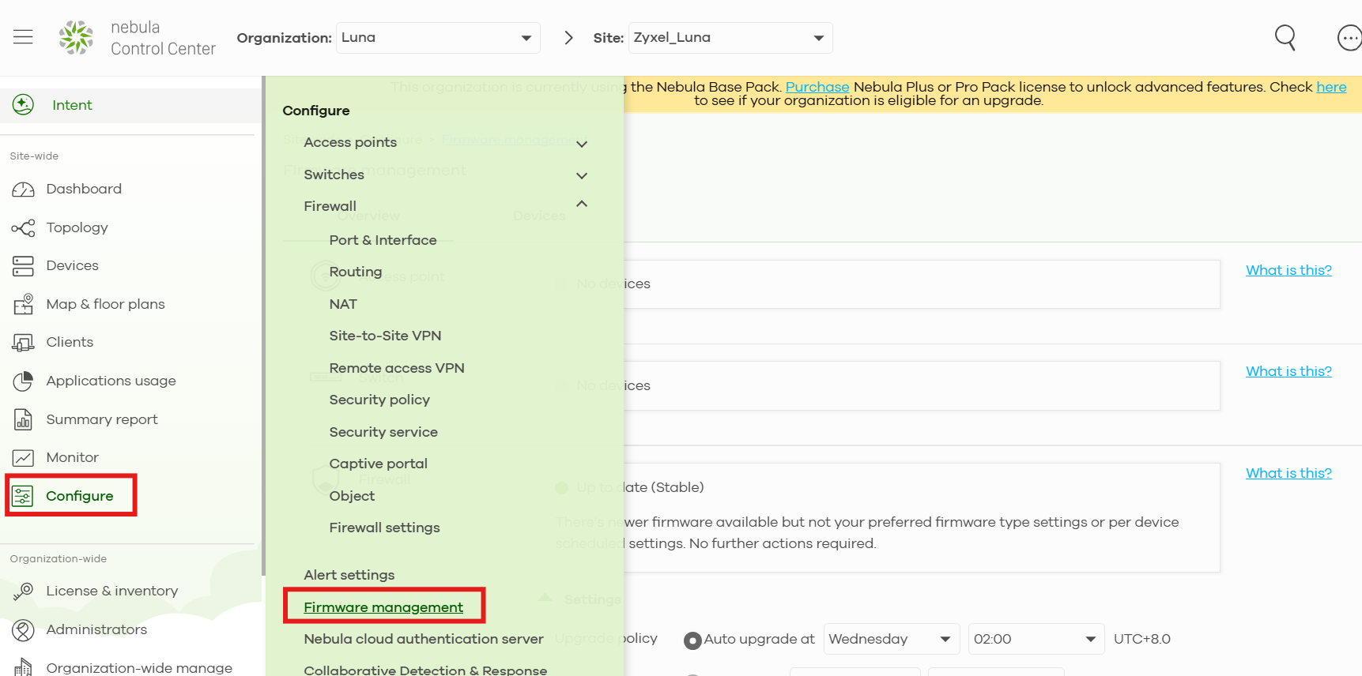The height and width of the screenshot is (676, 1362).
Task: Open Security policy menu item
Action: tap(379, 400)
